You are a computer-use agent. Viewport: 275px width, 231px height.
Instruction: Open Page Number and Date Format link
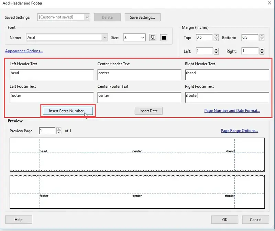point(232,111)
